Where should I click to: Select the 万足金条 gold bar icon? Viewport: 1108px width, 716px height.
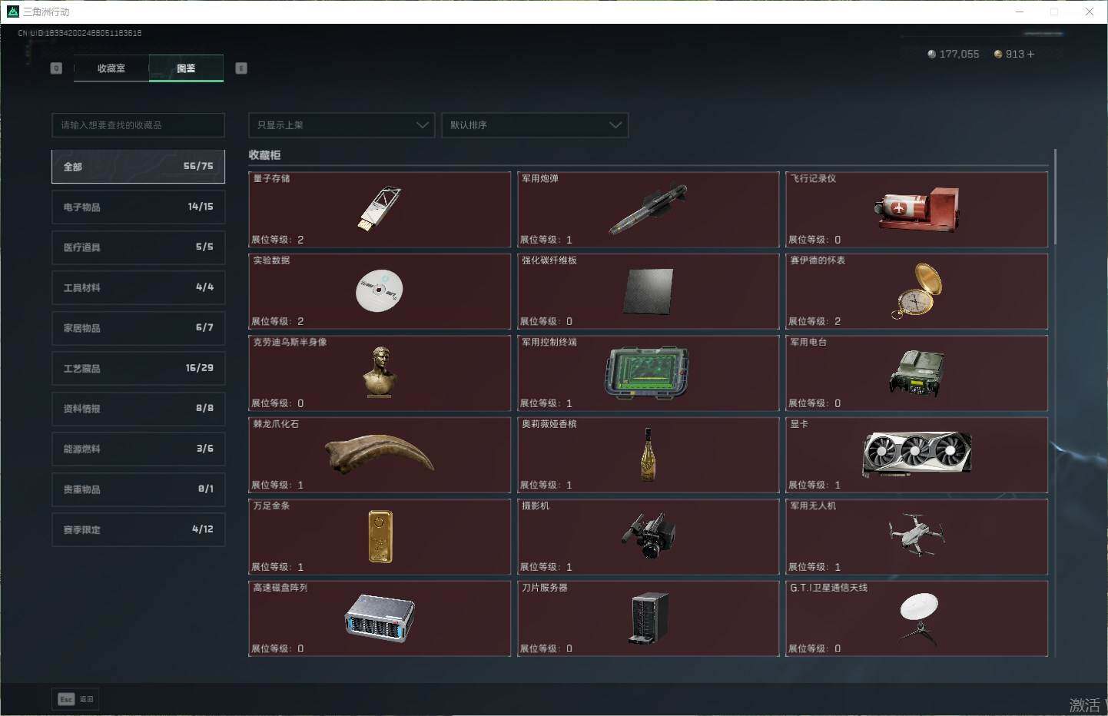380,536
